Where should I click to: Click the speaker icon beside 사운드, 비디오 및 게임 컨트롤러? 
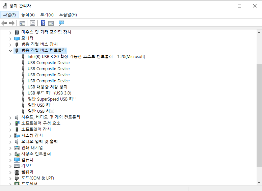point(17,117)
